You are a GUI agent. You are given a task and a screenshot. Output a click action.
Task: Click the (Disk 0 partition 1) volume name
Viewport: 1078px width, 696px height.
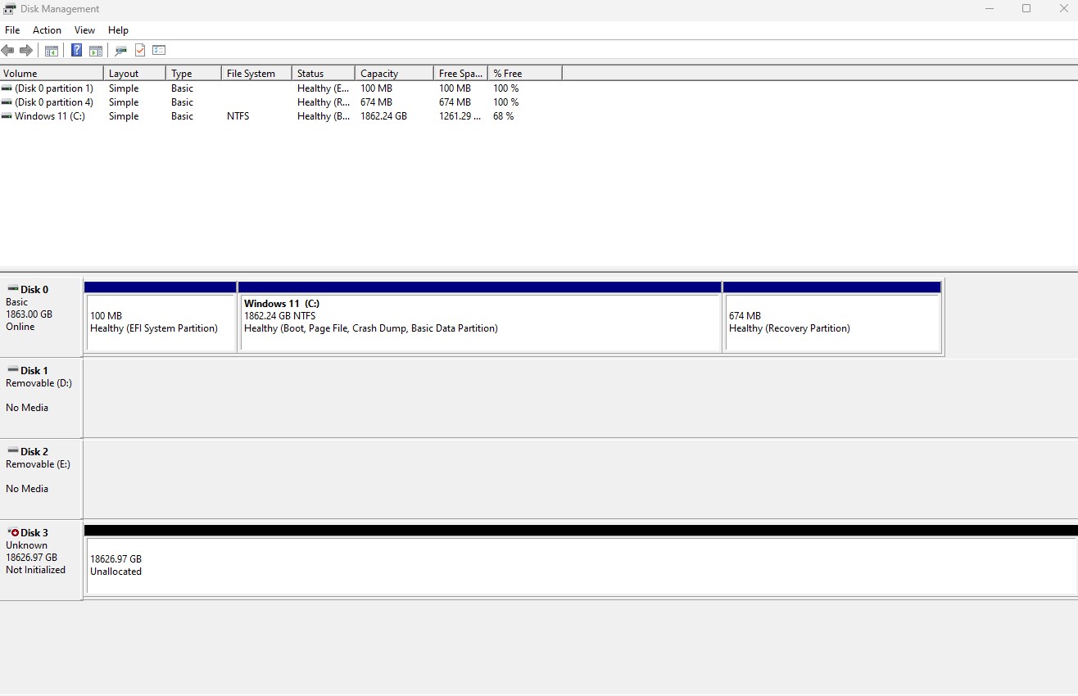click(54, 88)
